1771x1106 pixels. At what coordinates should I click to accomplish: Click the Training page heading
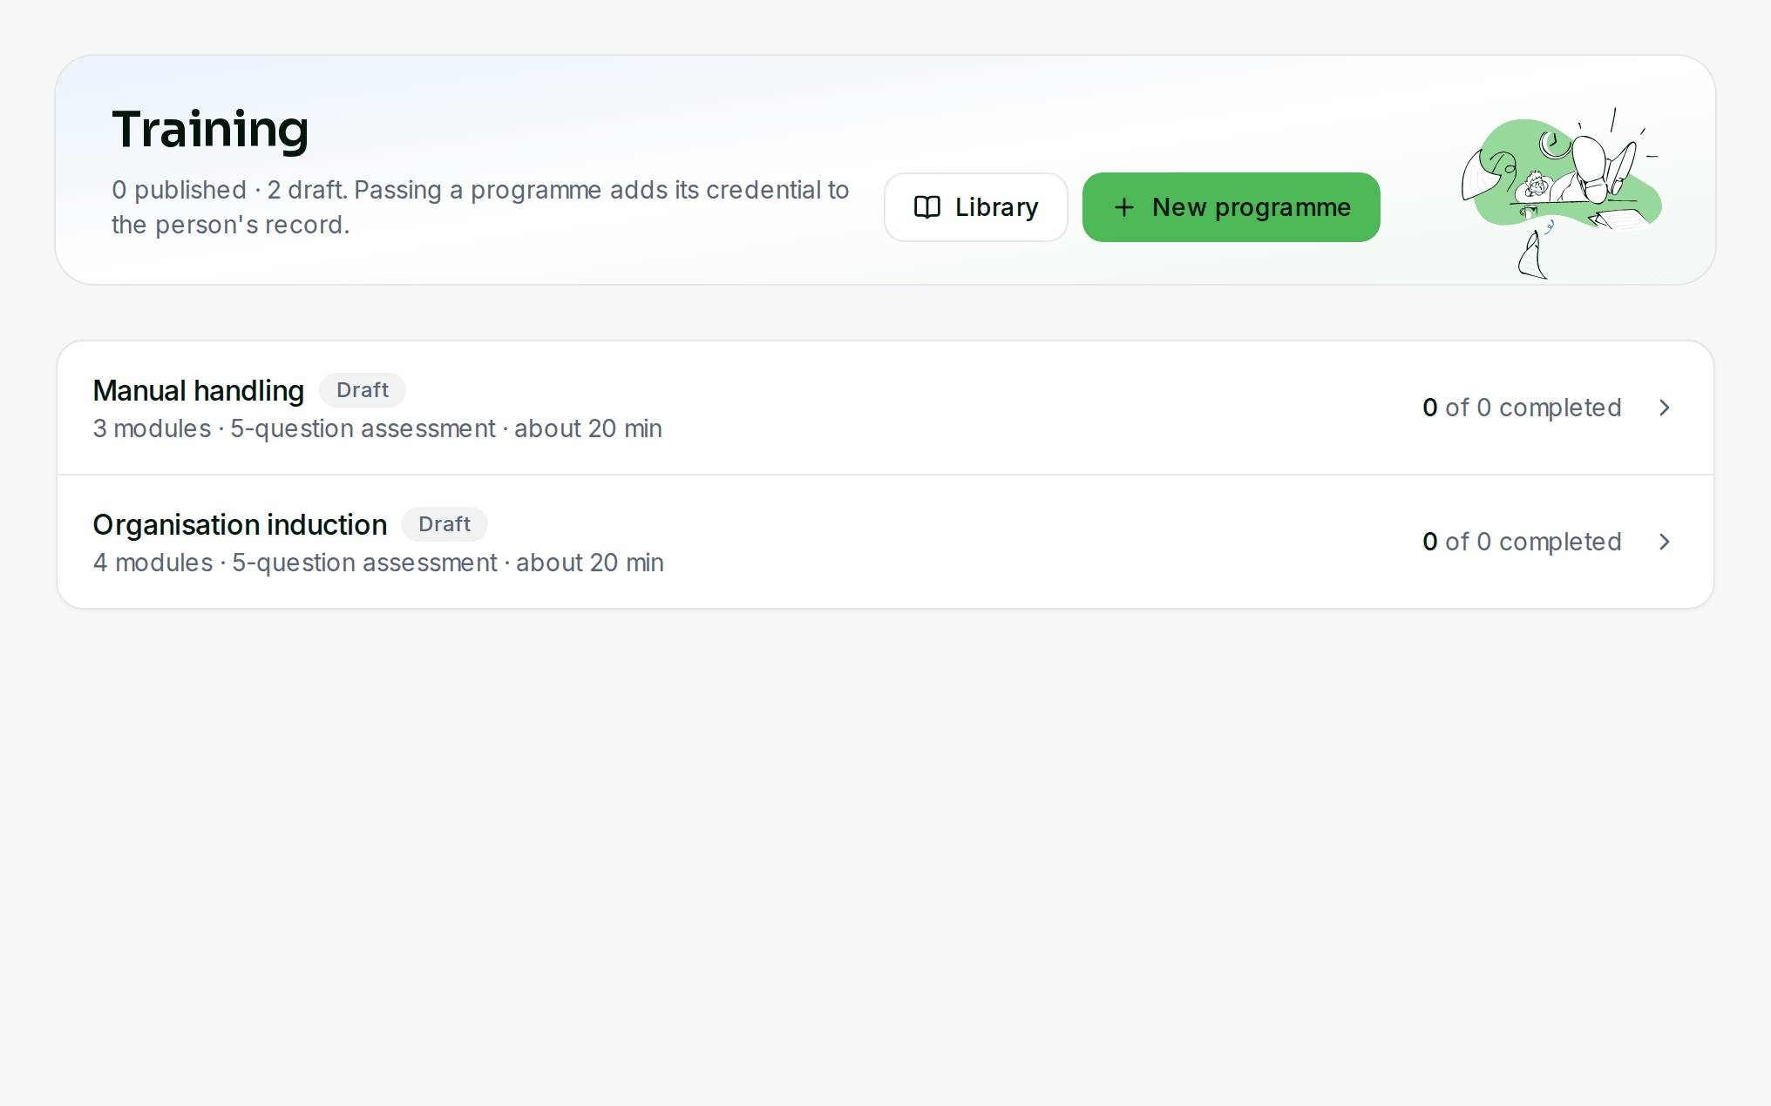click(210, 129)
